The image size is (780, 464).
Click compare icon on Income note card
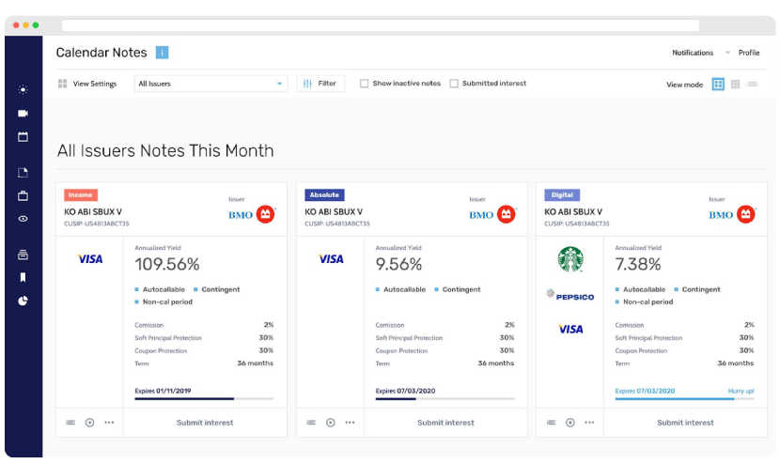click(x=70, y=423)
